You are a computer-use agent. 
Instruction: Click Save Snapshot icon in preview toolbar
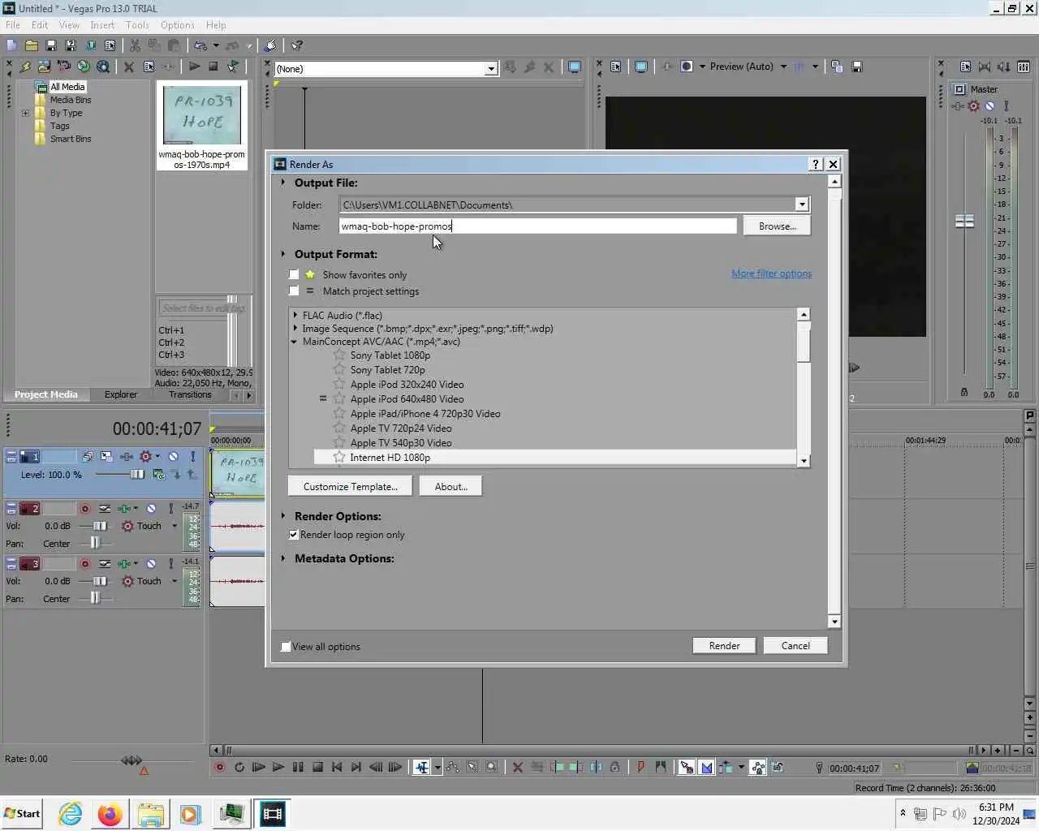pyautogui.click(x=856, y=67)
